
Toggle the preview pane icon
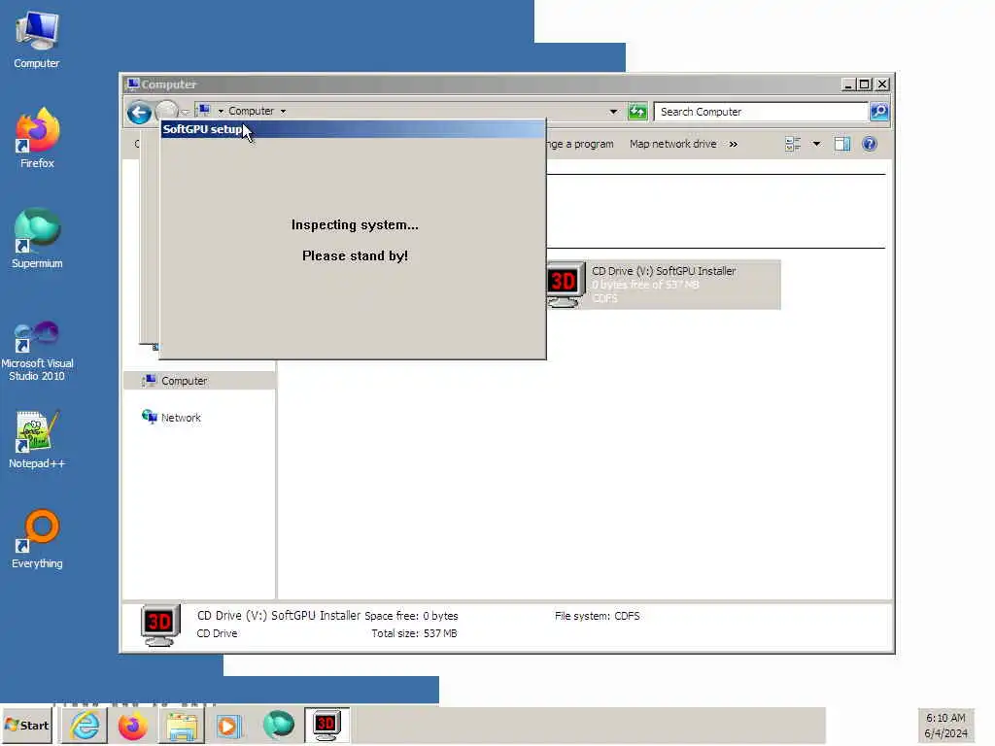(842, 144)
